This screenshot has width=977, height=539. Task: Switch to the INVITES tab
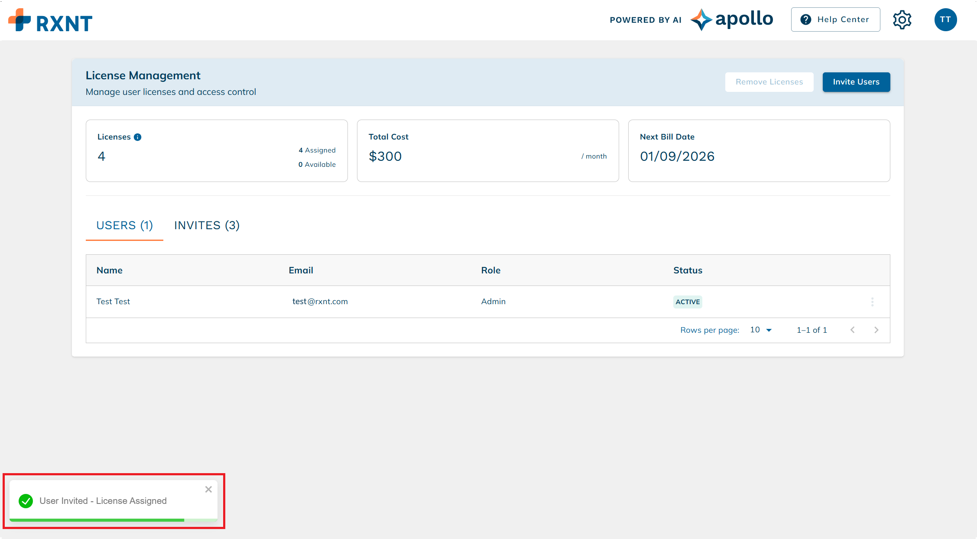click(207, 225)
